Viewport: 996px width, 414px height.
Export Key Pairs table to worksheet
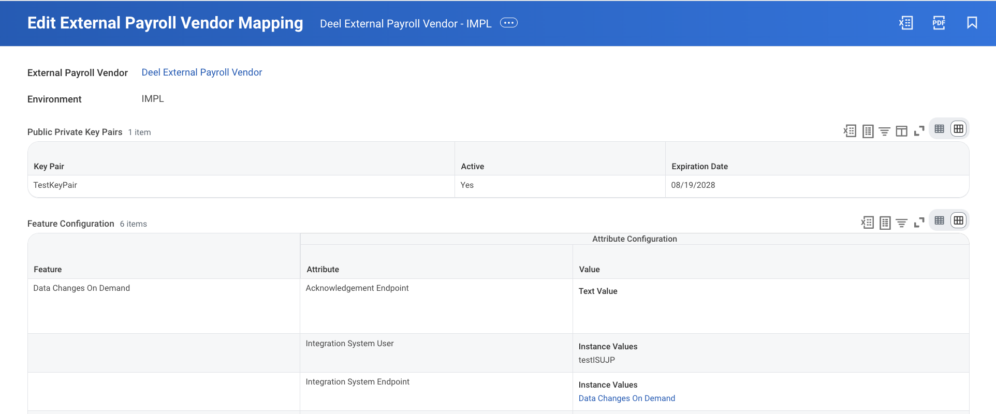(x=868, y=131)
